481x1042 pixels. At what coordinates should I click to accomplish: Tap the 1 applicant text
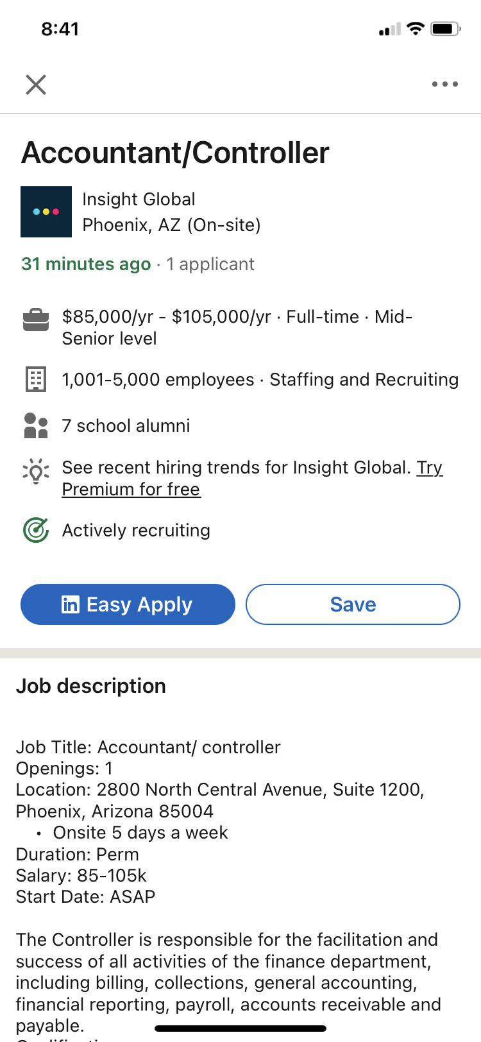click(210, 264)
